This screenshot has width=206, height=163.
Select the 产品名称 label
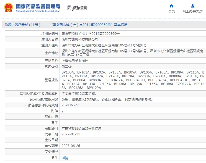click(51, 61)
